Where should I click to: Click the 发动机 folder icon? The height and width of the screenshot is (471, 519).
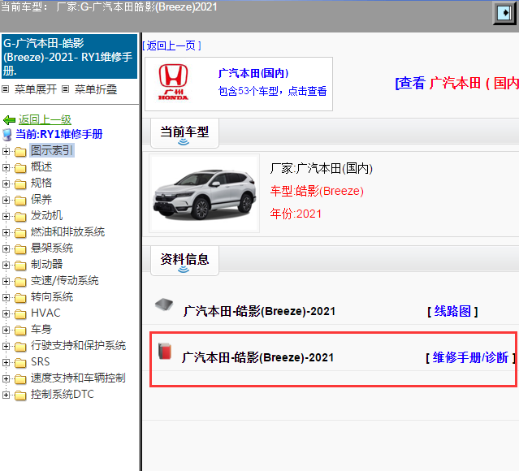tap(20, 217)
